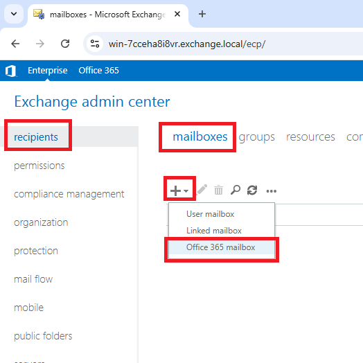The height and width of the screenshot is (363, 363).
Task: Close the mailboxes browser tab
Action: click(177, 14)
